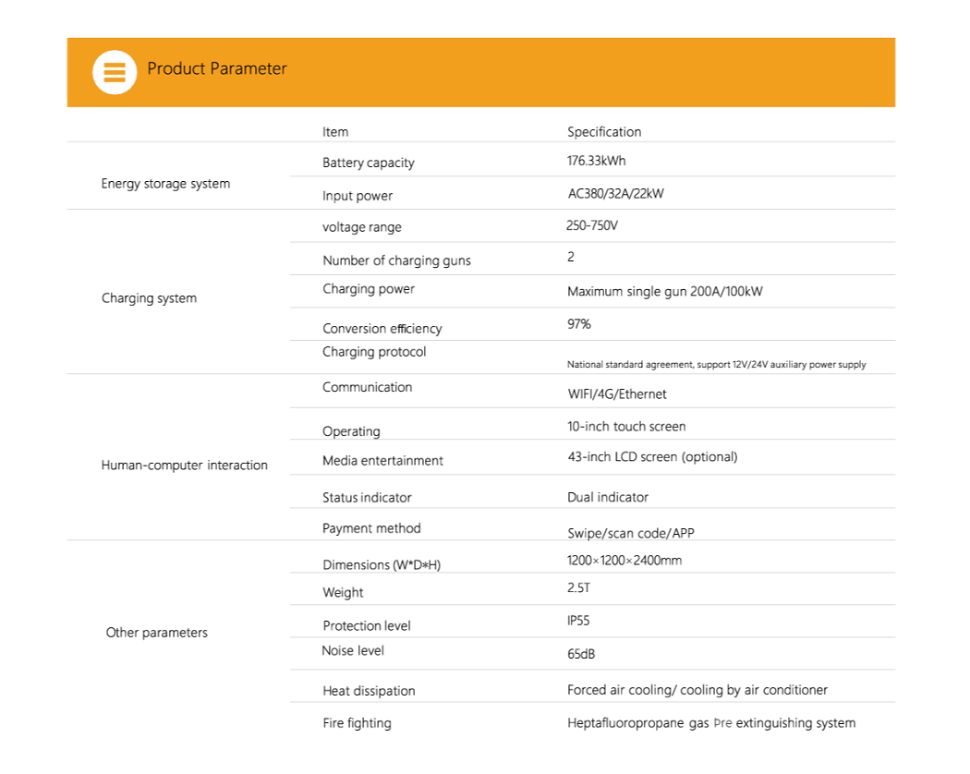Click the Input power row label
Viewport: 970px width, 774px height.
[x=357, y=196]
